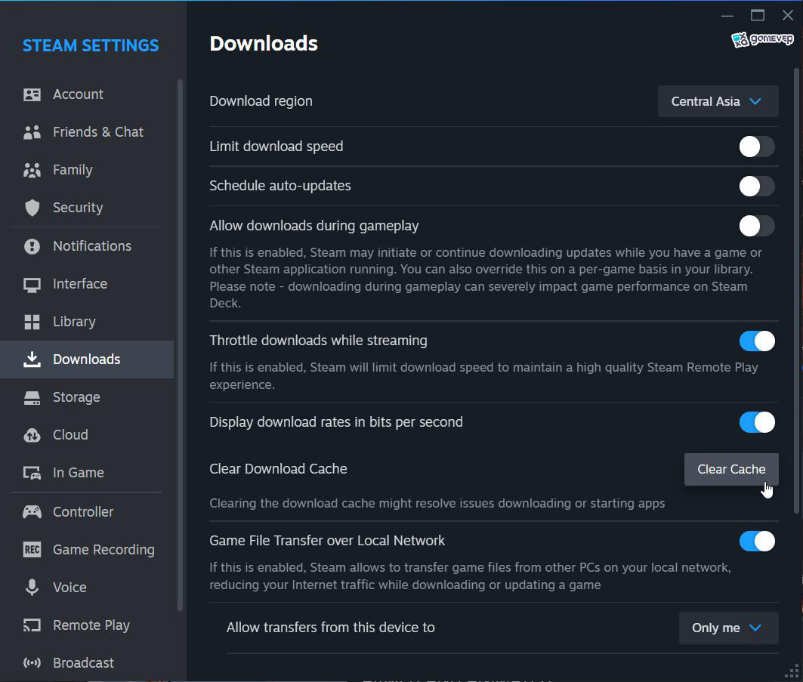Click the Remote Play cast icon

pyautogui.click(x=32, y=625)
